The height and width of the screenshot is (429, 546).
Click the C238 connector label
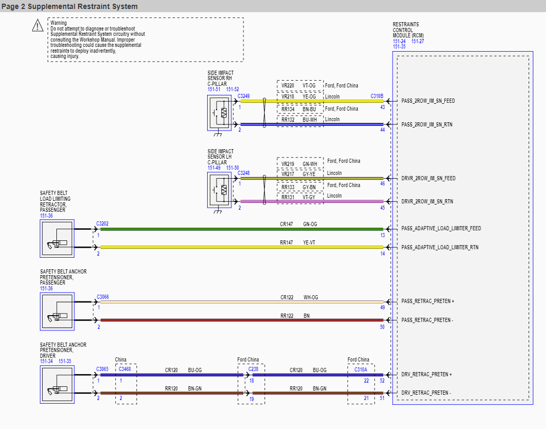(x=253, y=369)
